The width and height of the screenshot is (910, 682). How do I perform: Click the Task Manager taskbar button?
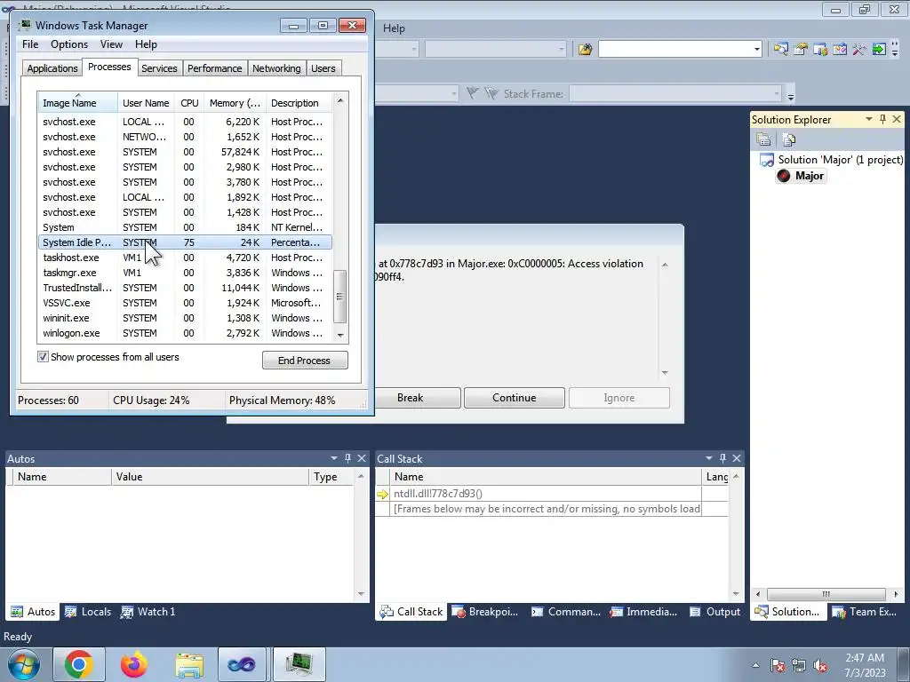tap(299, 664)
